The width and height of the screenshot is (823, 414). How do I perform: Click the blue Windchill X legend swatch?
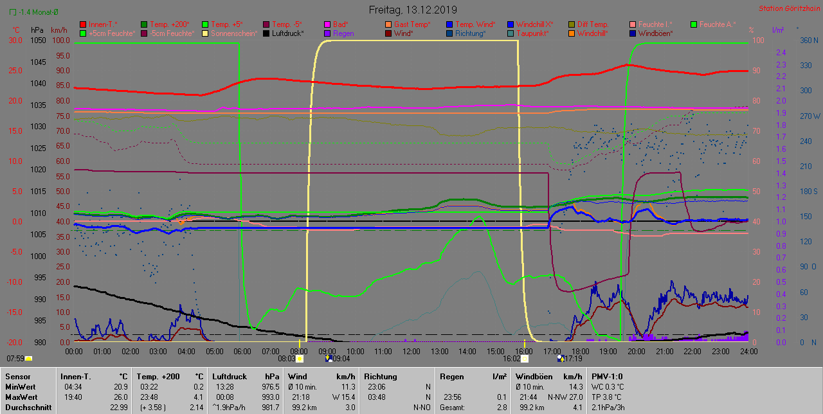511,24
